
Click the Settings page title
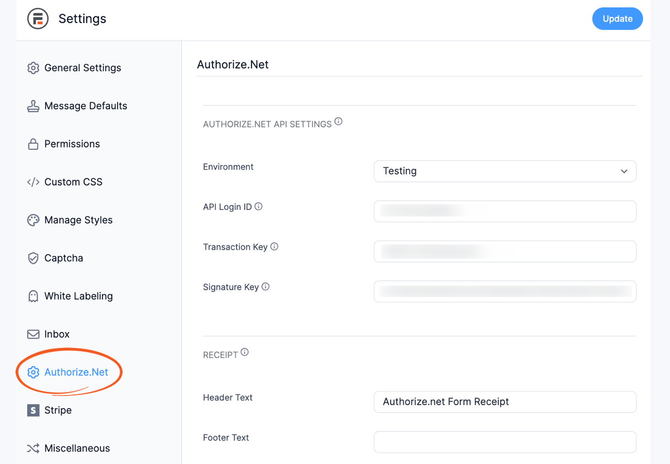coord(82,19)
